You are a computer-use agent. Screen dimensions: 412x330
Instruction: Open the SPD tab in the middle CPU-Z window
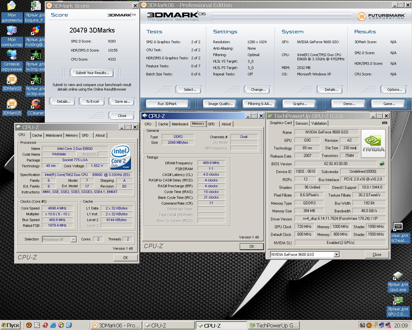(x=211, y=124)
